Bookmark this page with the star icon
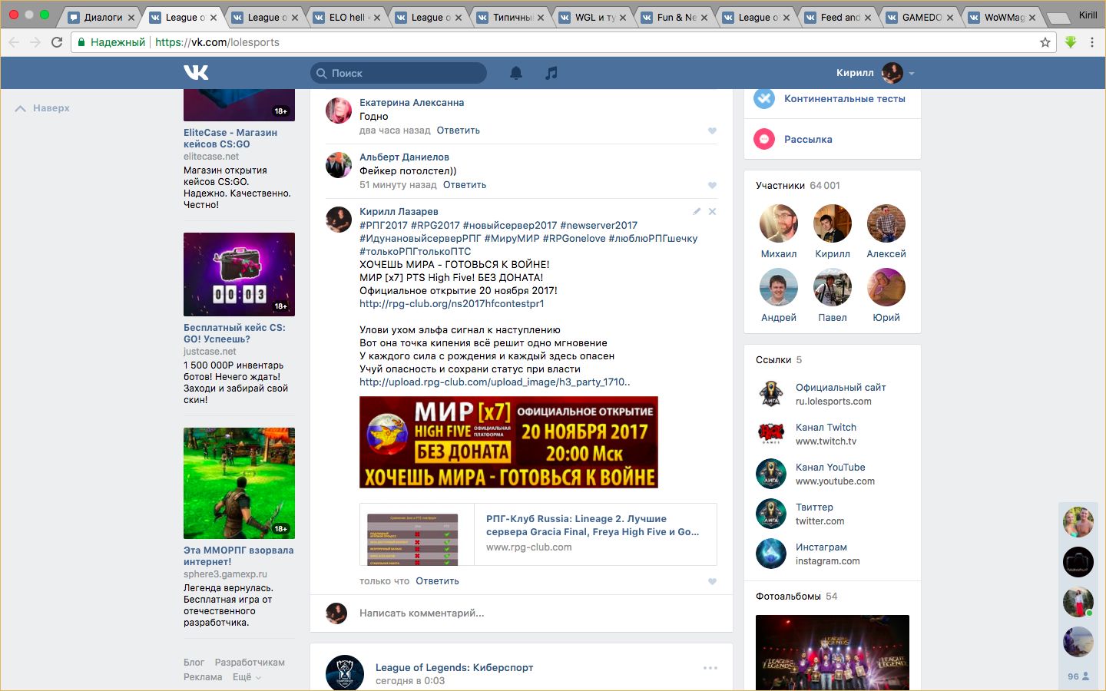Viewport: 1106px width, 691px height. (1045, 42)
